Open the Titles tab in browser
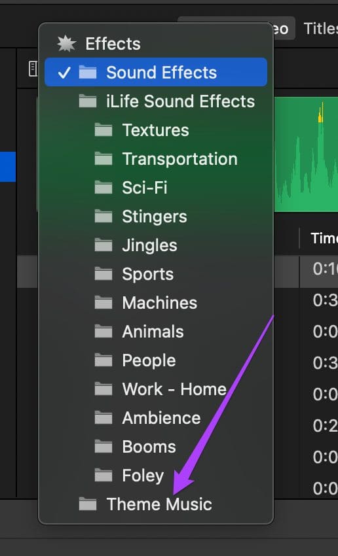 point(320,28)
